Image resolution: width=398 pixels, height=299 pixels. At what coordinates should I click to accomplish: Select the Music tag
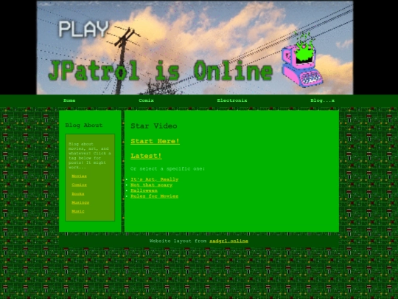pyautogui.click(x=77, y=211)
